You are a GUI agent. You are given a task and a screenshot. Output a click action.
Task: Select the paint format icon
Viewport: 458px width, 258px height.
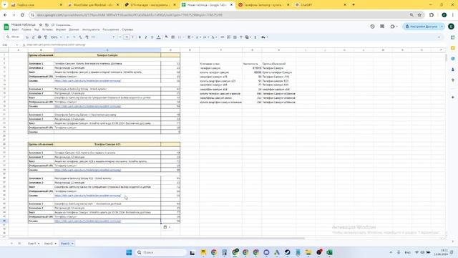click(46, 37)
